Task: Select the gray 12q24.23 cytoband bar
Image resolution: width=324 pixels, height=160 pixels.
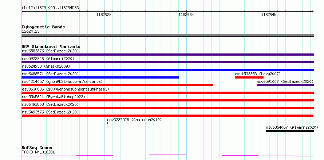Action: pos(167,35)
